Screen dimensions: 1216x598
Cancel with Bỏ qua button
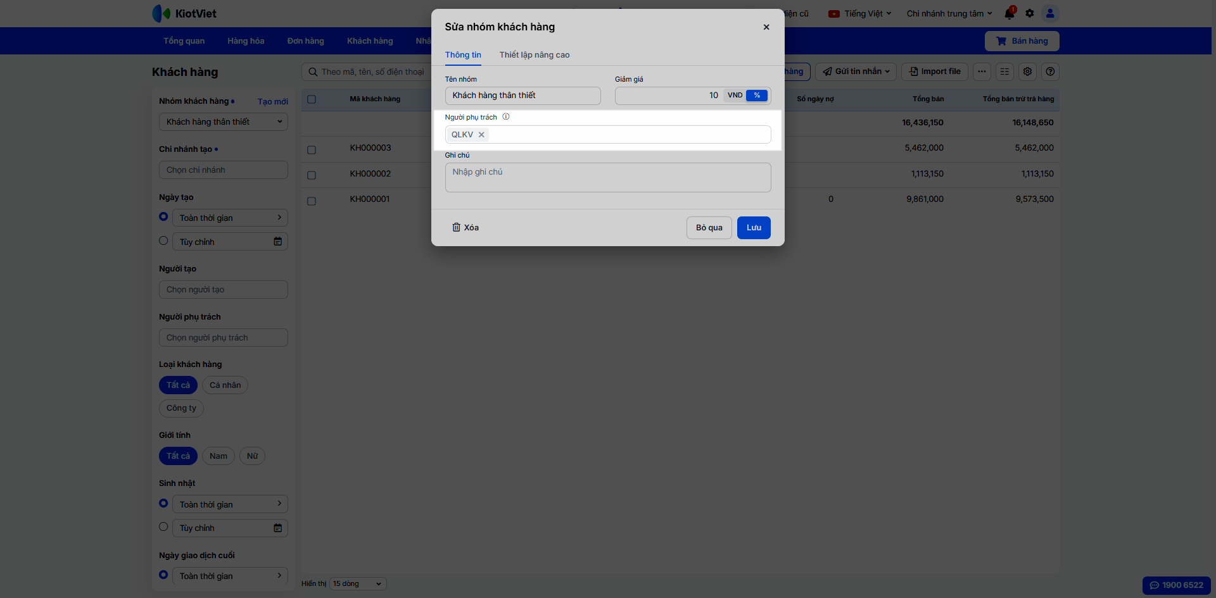(x=709, y=228)
